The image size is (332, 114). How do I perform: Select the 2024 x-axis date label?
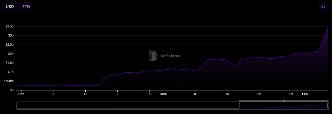pyautogui.click(x=163, y=94)
